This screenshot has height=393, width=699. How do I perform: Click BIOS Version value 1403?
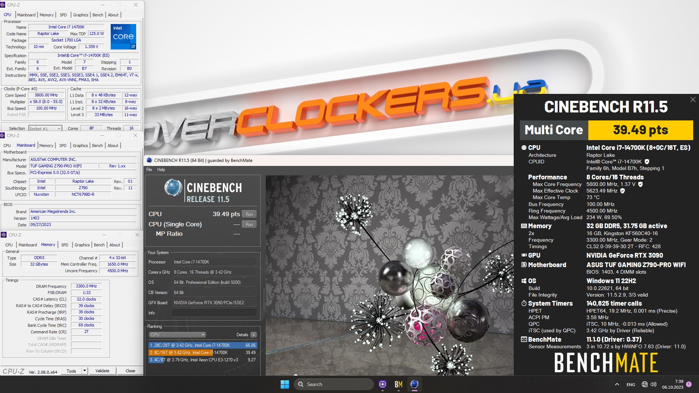pos(83,218)
